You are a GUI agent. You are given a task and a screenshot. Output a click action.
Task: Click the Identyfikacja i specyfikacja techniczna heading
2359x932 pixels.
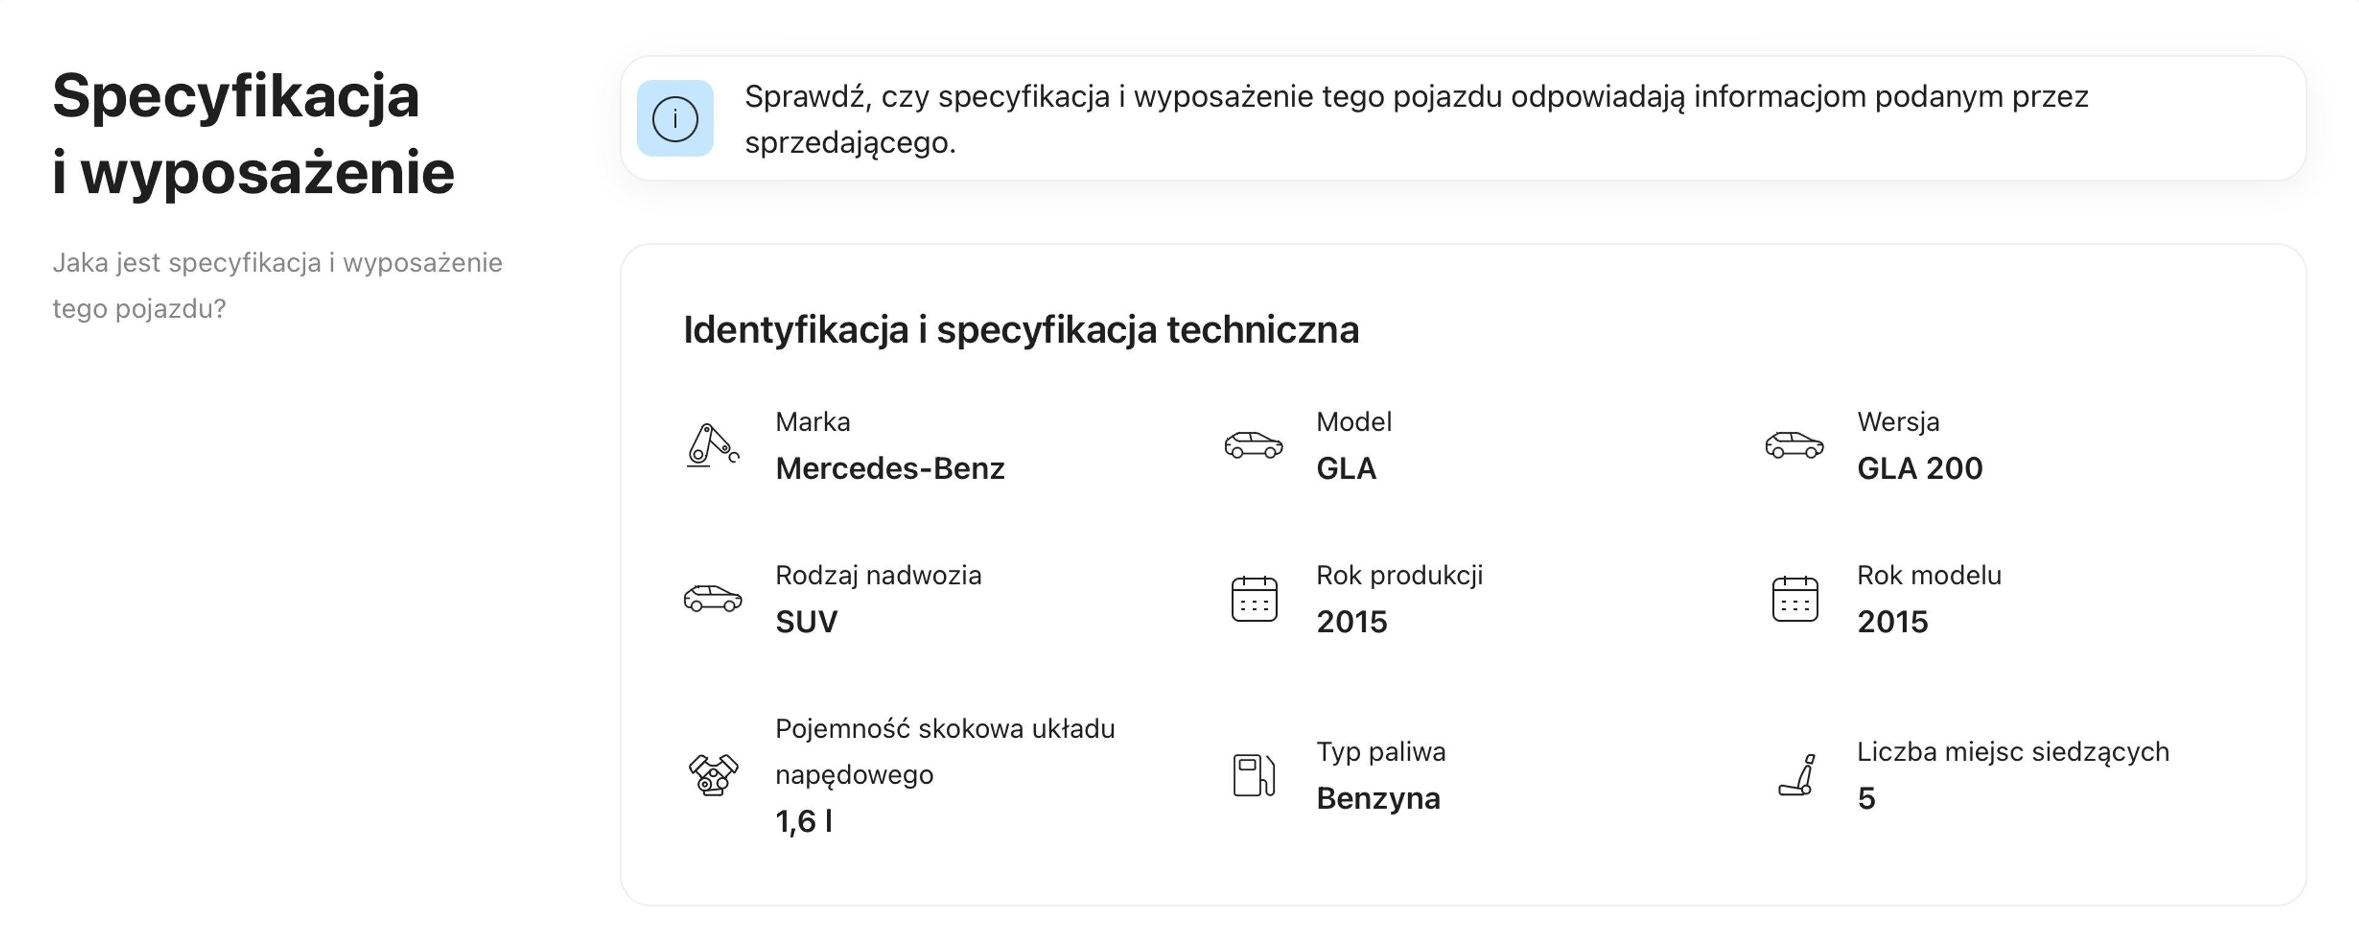click(x=1020, y=329)
